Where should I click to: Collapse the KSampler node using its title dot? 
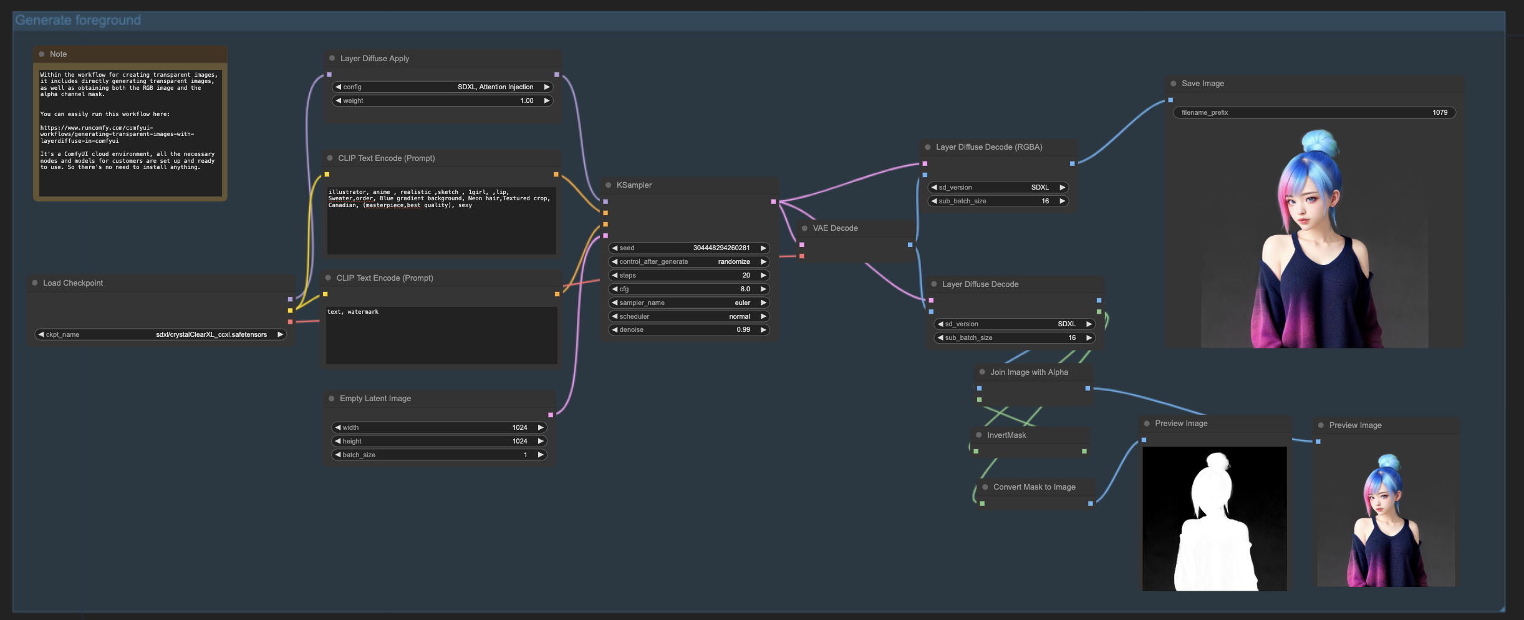pyautogui.click(x=608, y=185)
